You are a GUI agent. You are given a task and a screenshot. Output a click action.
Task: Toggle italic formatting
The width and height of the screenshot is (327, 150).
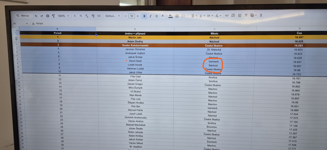(x=150, y=16)
